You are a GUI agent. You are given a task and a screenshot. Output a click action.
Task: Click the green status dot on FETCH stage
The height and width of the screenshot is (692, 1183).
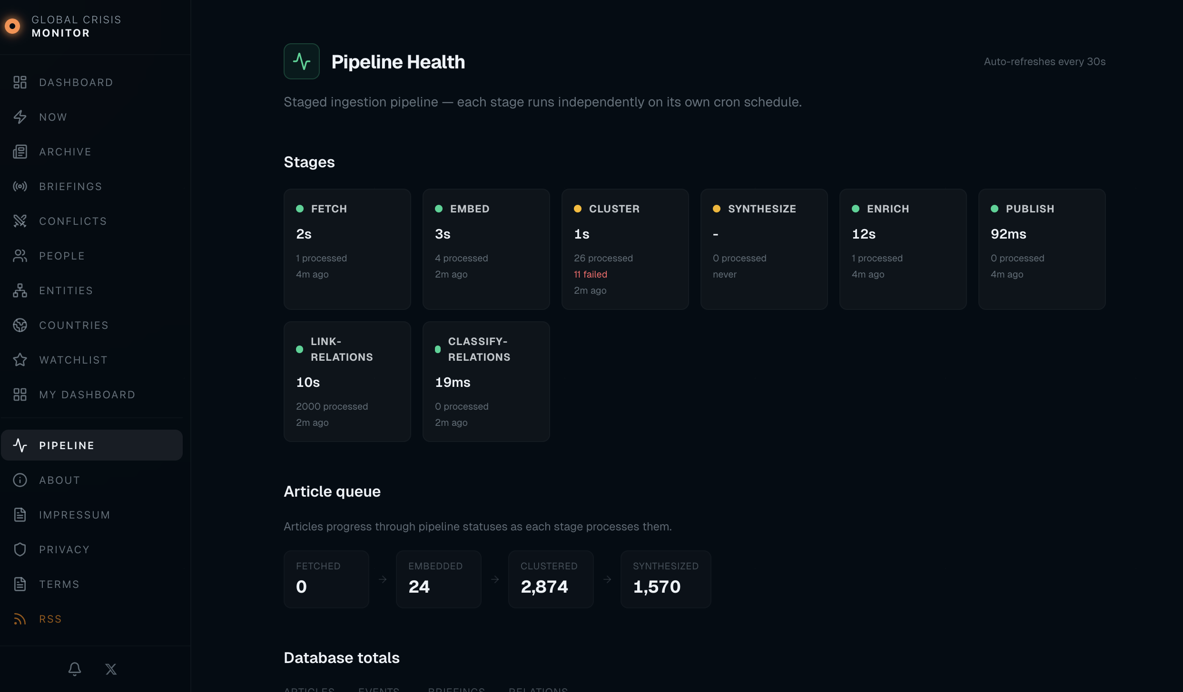click(x=300, y=208)
